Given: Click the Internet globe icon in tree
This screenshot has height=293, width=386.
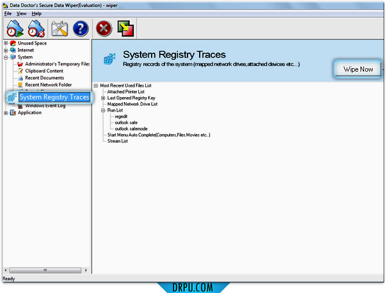Looking at the screenshot, I should click(13, 50).
